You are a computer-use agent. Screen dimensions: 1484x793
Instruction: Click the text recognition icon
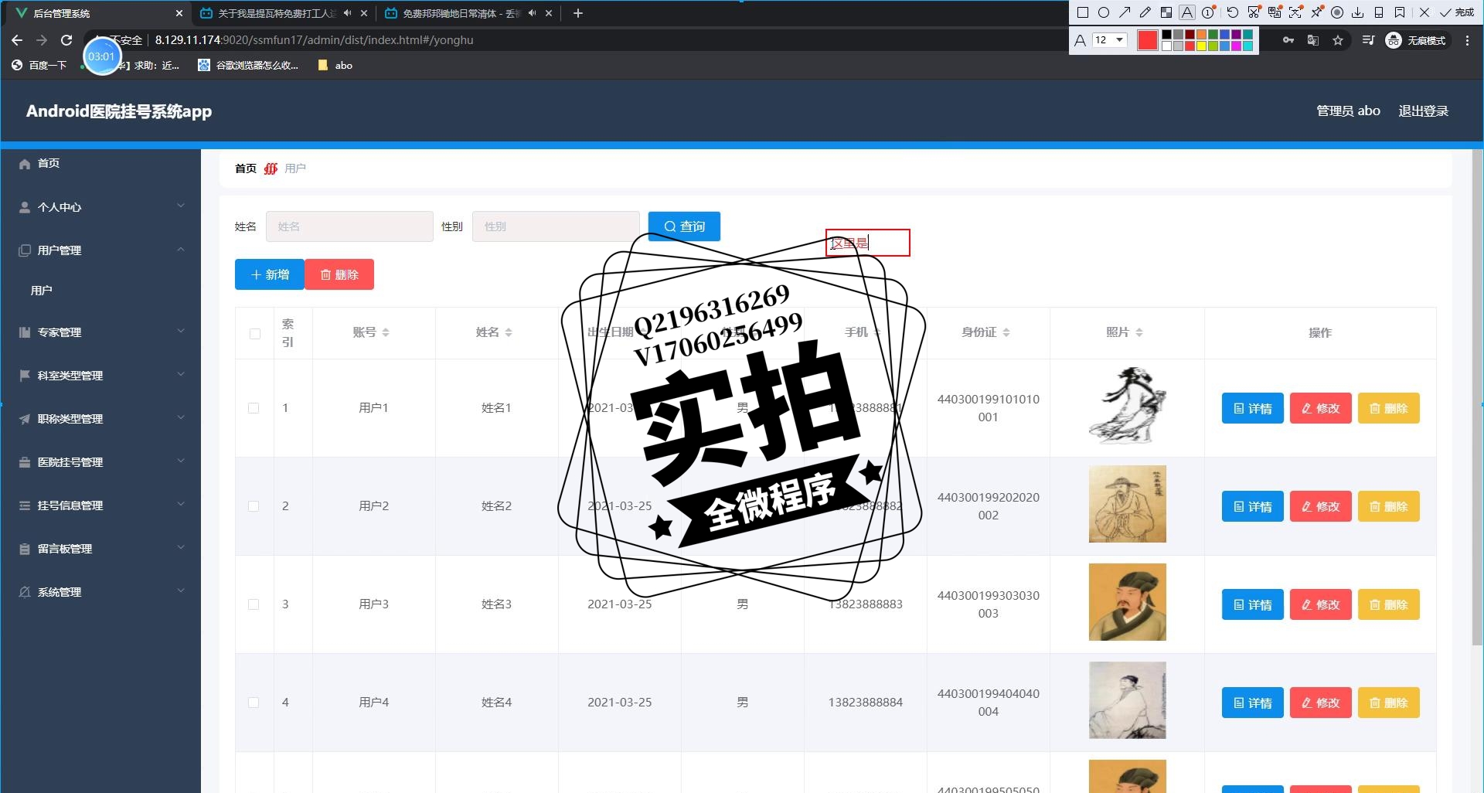coord(1295,12)
